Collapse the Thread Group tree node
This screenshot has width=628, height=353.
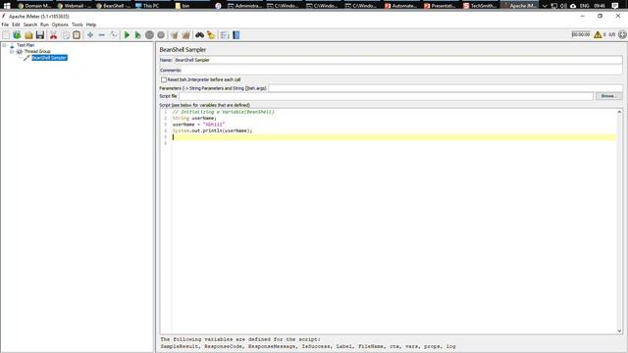[x=12, y=52]
